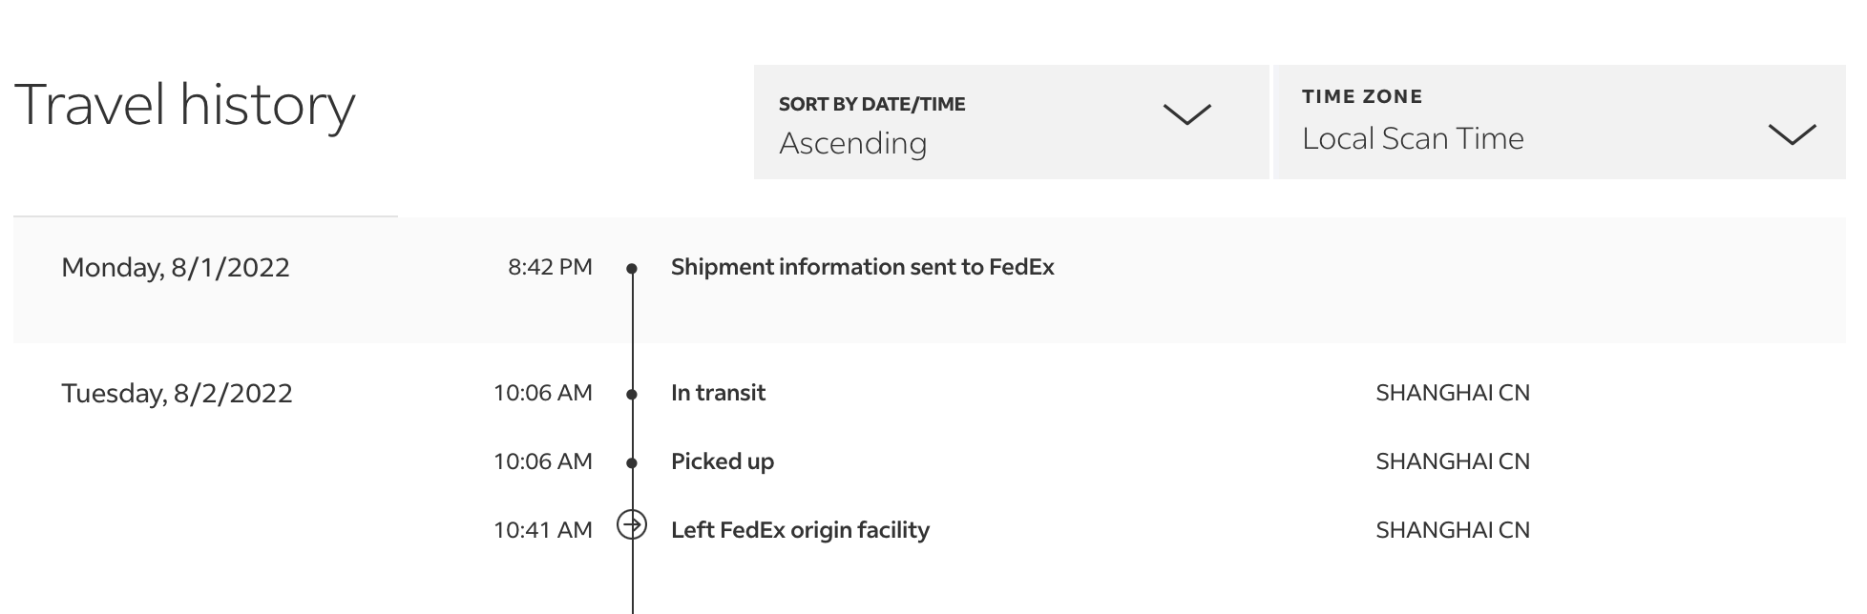This screenshot has width=1867, height=614.
Task: Click the chevron in the Ascending sort box
Action: coord(1186,115)
